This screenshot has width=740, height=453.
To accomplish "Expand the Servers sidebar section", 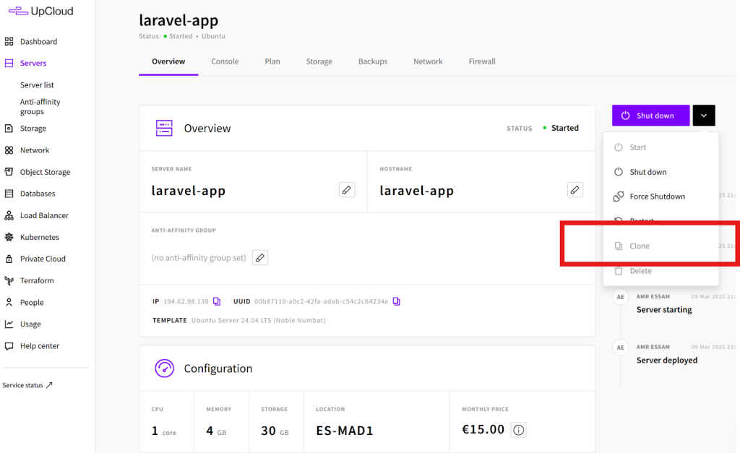I will pos(33,64).
